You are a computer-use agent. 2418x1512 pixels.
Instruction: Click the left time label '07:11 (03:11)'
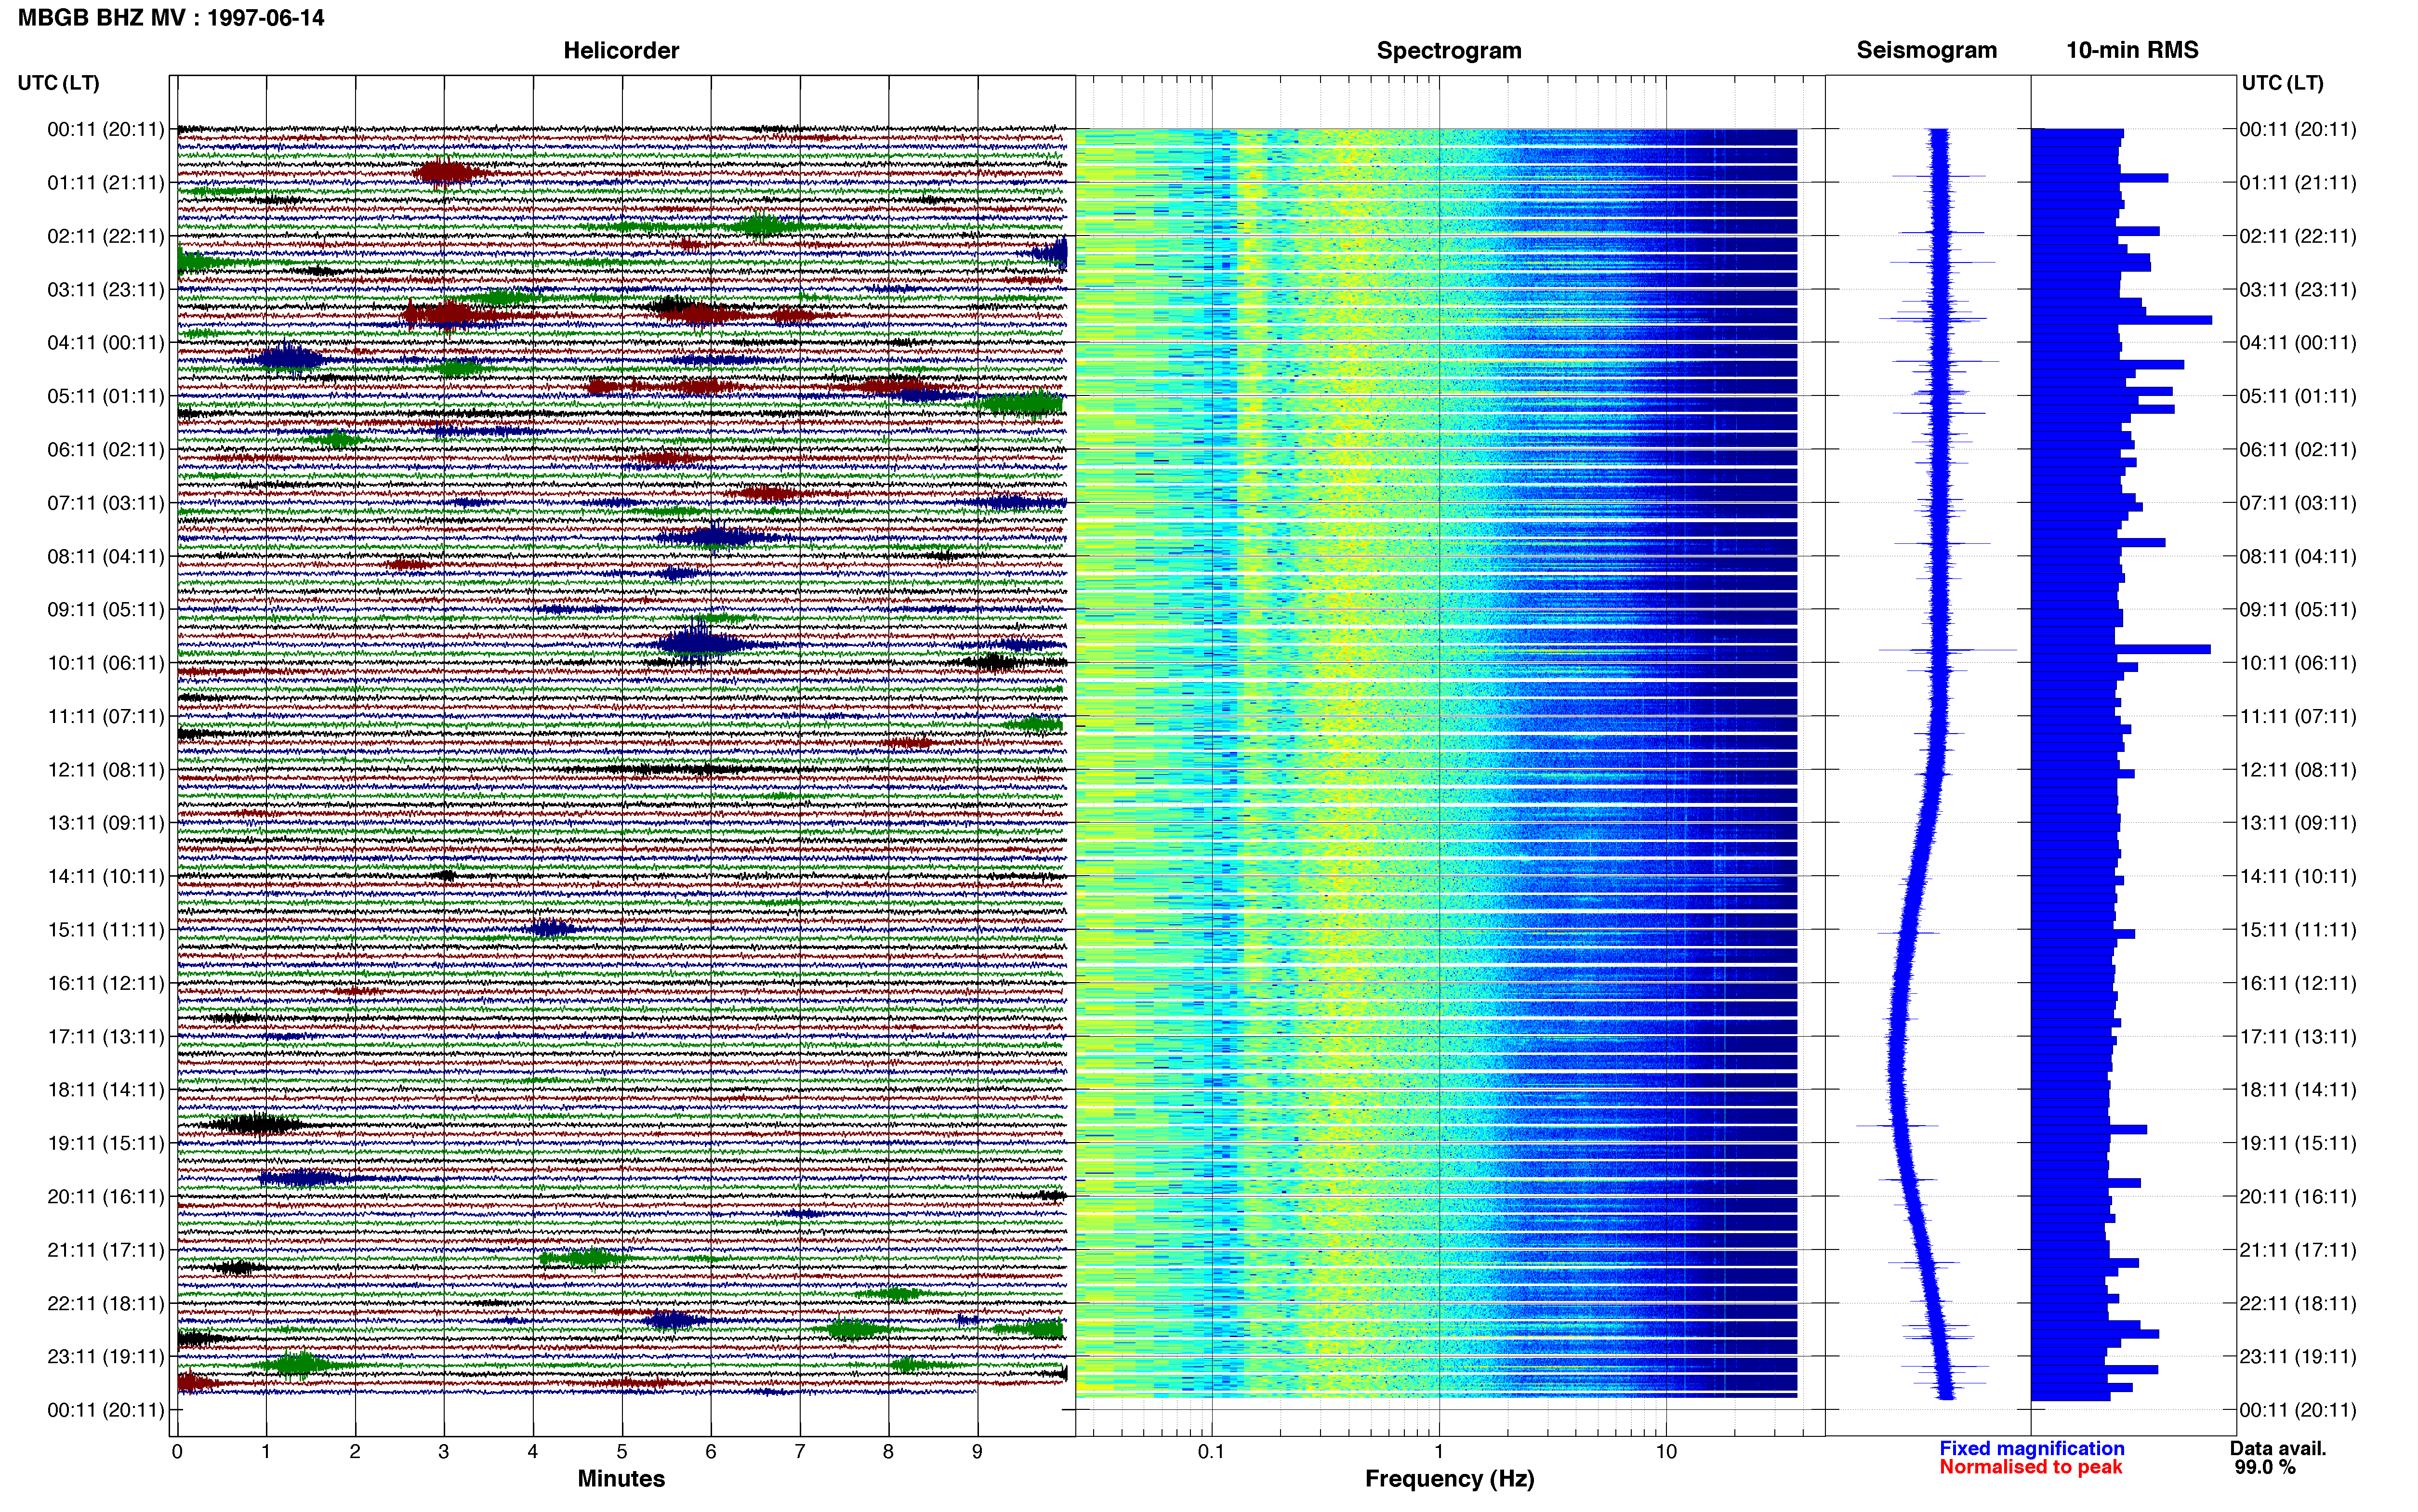tap(106, 503)
